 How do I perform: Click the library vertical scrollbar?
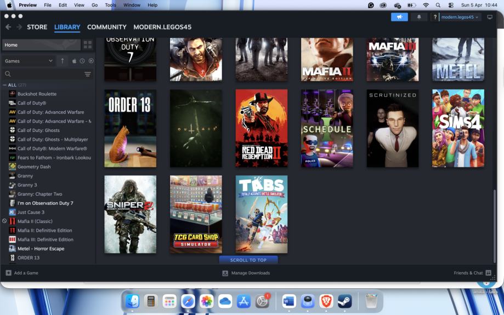tap(494, 226)
